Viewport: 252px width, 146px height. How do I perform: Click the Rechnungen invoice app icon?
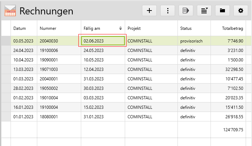[x=10, y=11]
